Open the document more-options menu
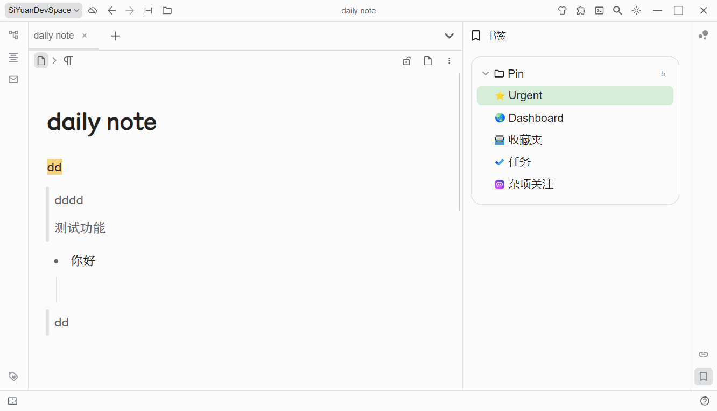This screenshot has height=411, width=717. [x=449, y=61]
